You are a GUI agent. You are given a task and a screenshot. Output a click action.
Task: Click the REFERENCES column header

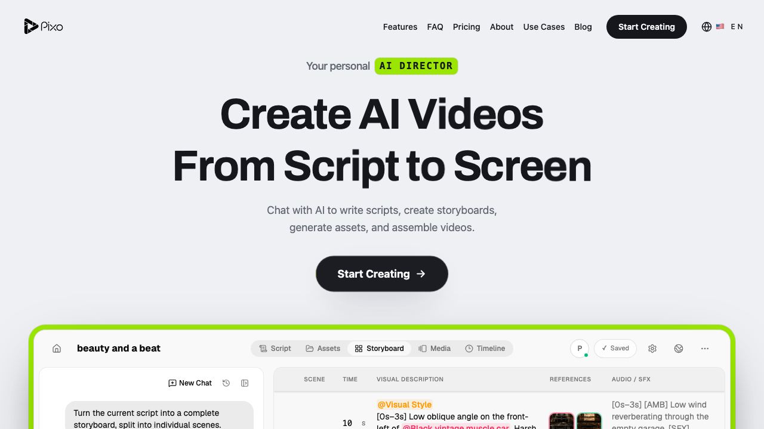coord(570,379)
